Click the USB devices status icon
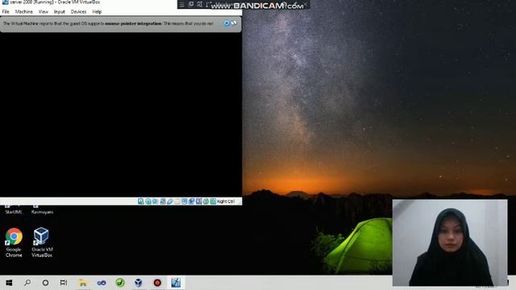516x290 pixels. point(170,201)
